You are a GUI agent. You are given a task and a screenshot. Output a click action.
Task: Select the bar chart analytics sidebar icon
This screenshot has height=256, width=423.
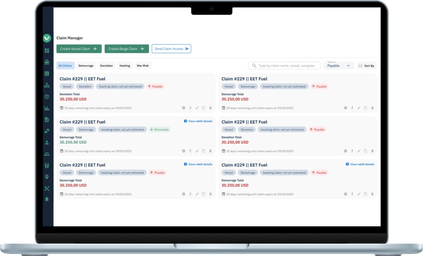point(47,108)
